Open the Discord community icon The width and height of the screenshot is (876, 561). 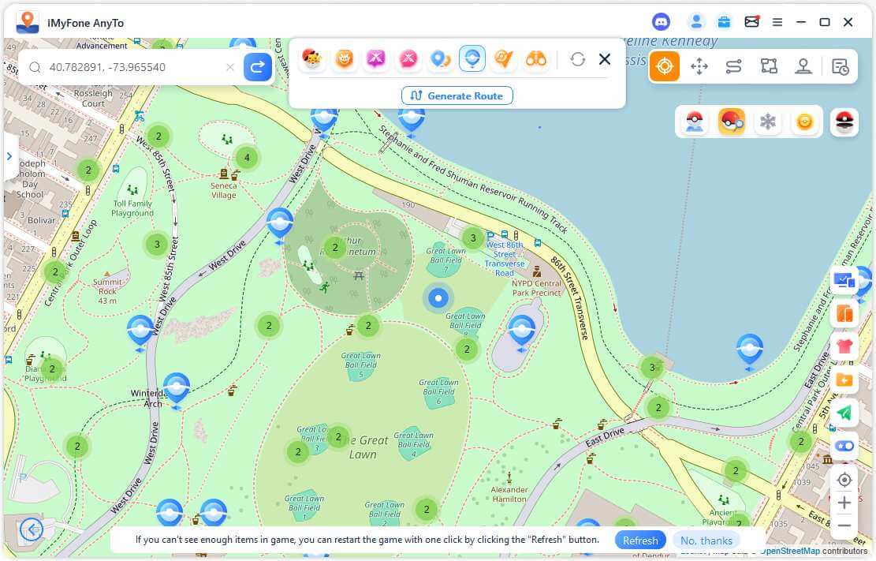tap(662, 22)
